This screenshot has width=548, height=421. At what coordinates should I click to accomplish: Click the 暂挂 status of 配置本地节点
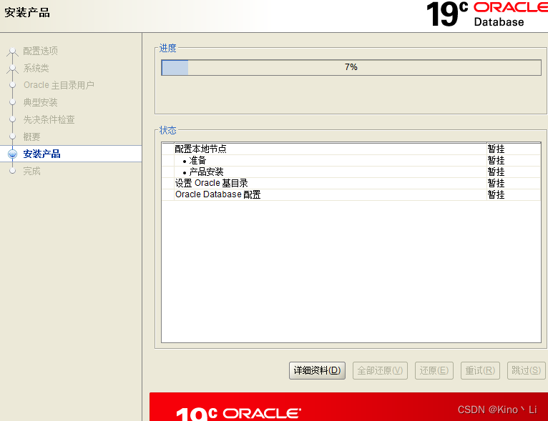click(x=496, y=149)
